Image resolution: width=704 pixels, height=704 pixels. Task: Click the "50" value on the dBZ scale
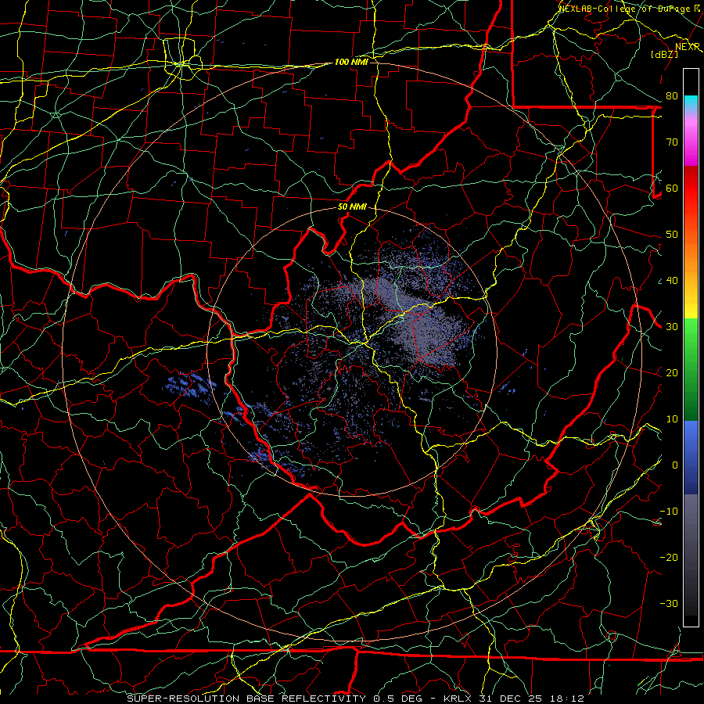[672, 235]
